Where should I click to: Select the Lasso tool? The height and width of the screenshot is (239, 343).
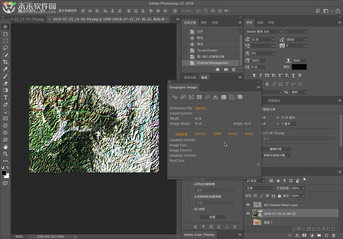coord(5,48)
